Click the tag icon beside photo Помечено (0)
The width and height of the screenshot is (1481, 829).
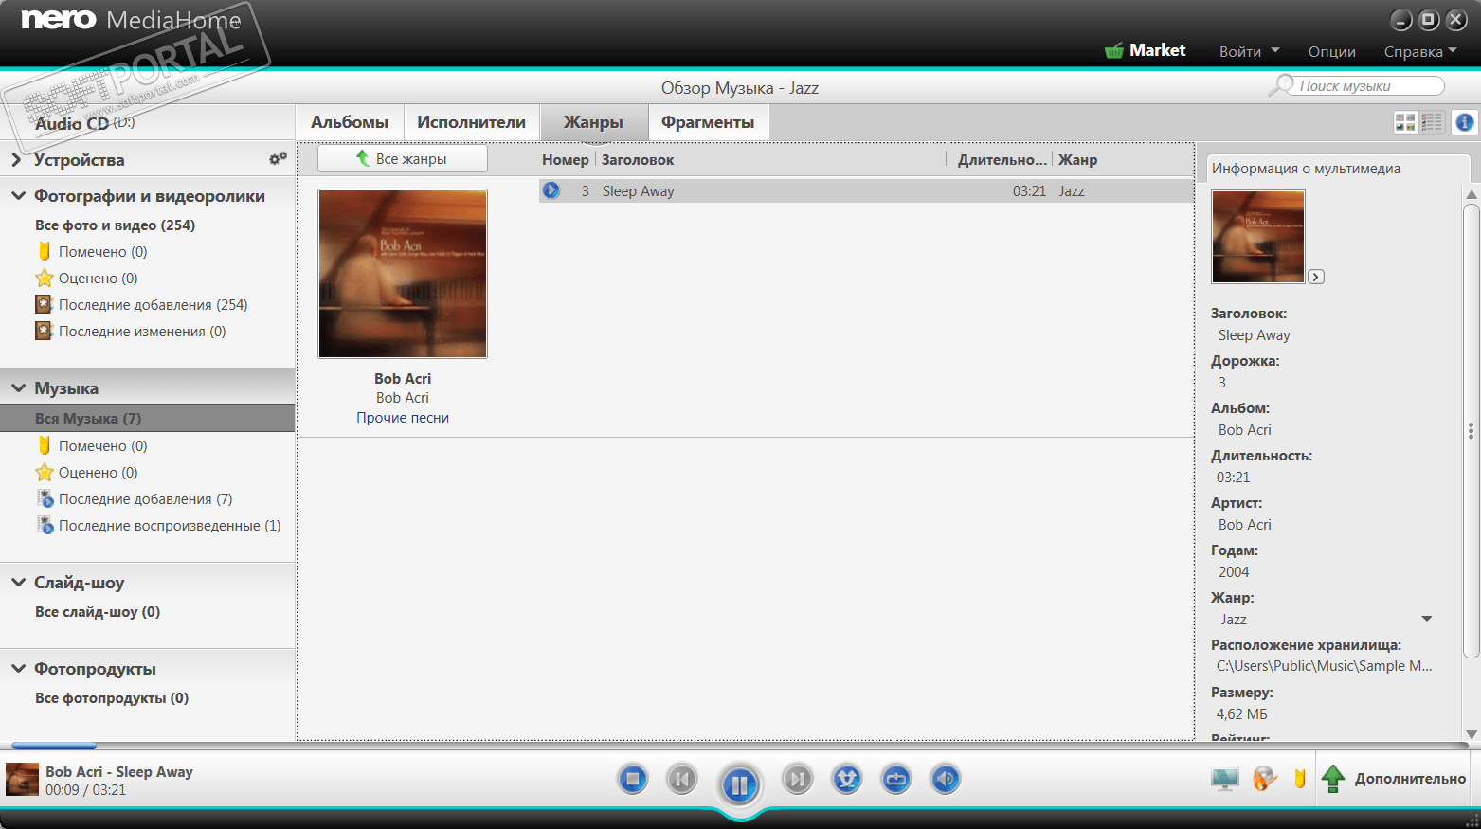point(45,251)
